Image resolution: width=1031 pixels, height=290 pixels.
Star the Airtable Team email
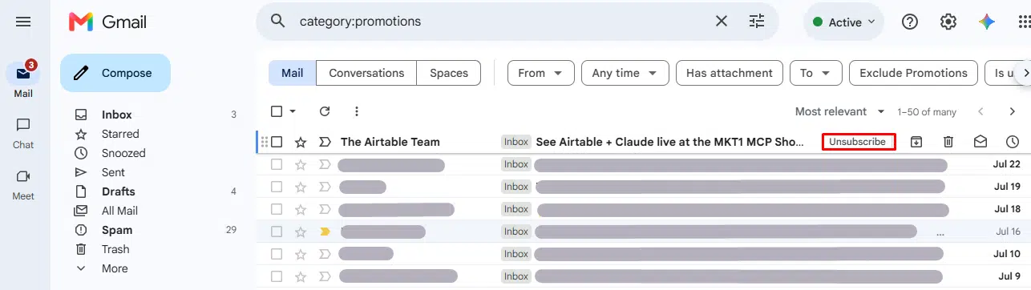click(x=301, y=142)
